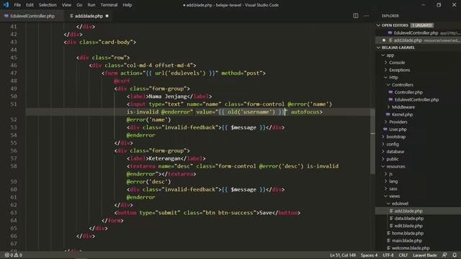Image resolution: width=461 pixels, height=259 pixels.
Task: Change indentation via Spaces: 4
Action: tap(369, 255)
